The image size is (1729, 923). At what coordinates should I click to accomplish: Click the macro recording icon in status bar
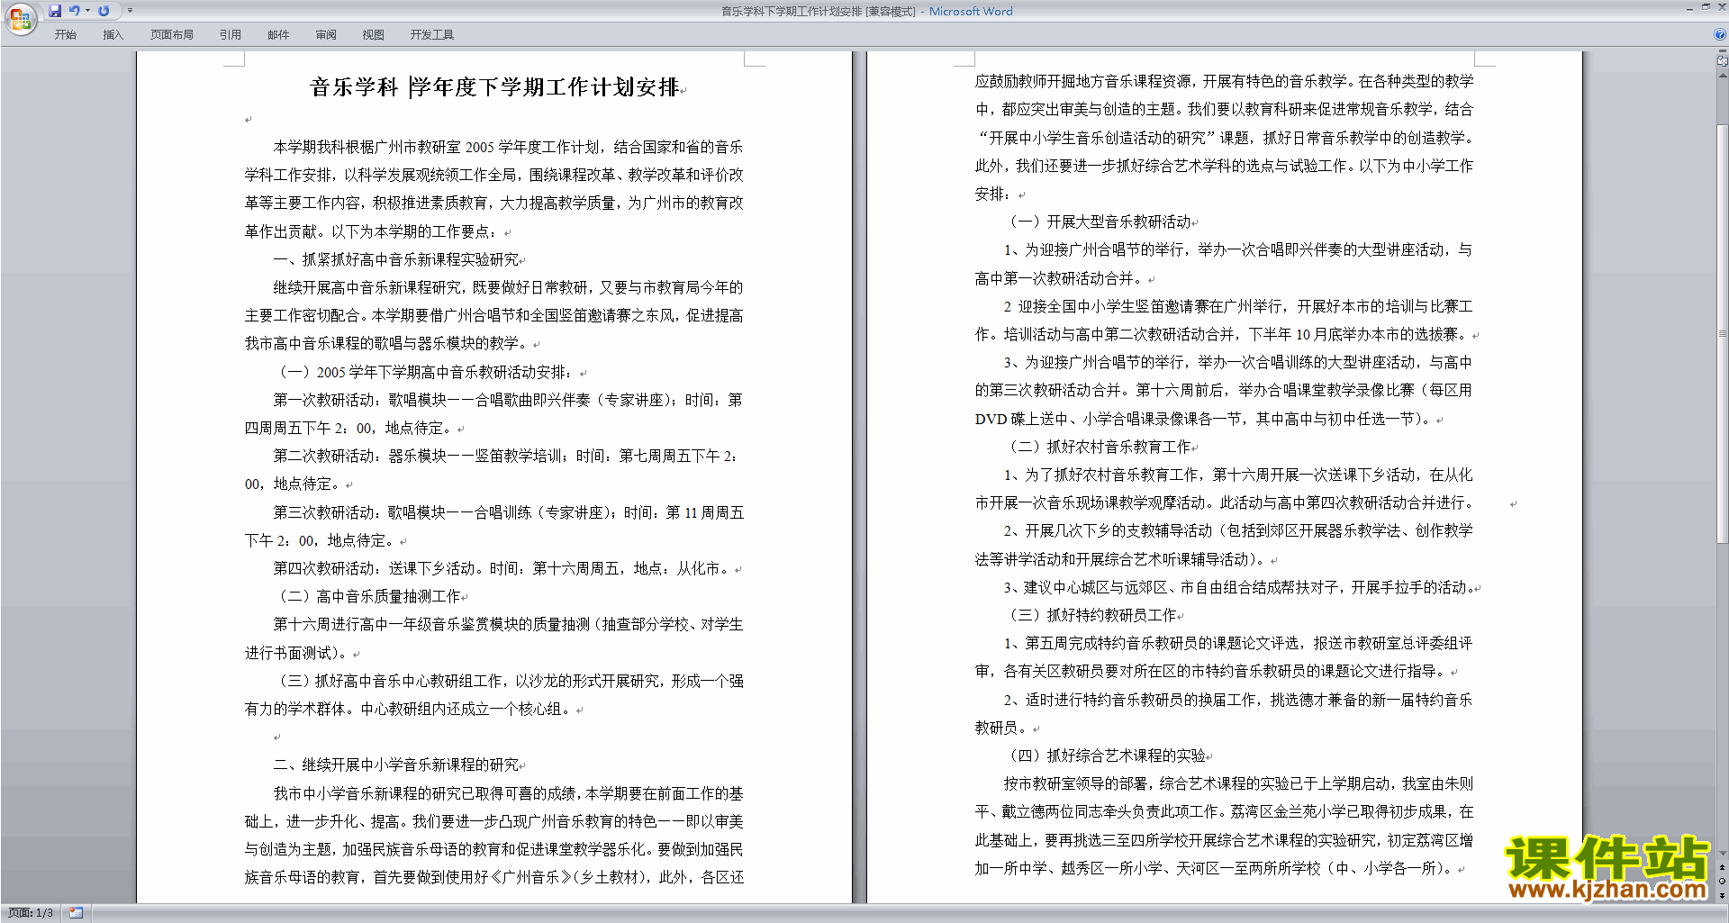[76, 913]
